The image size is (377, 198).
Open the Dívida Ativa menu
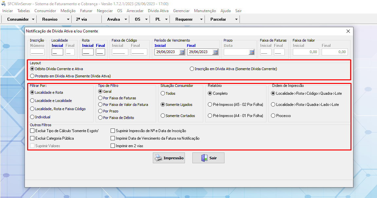pos(158,11)
